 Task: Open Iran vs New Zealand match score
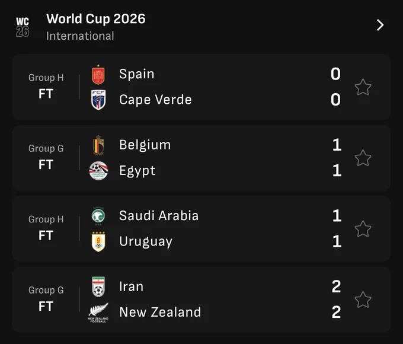(336, 300)
